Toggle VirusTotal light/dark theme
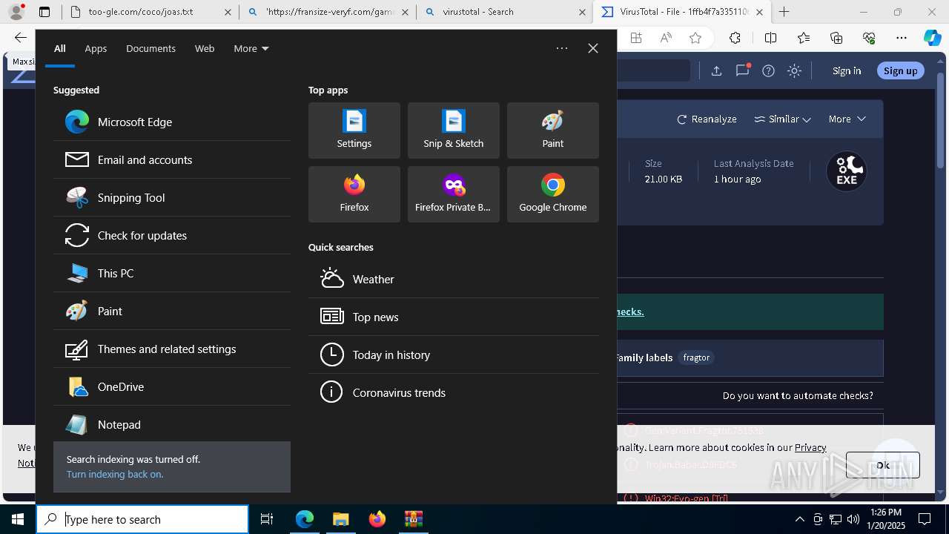 click(794, 70)
